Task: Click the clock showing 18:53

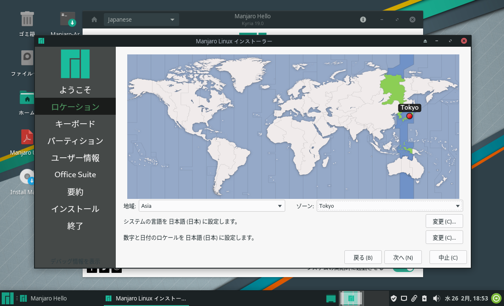Action: click(x=466, y=299)
